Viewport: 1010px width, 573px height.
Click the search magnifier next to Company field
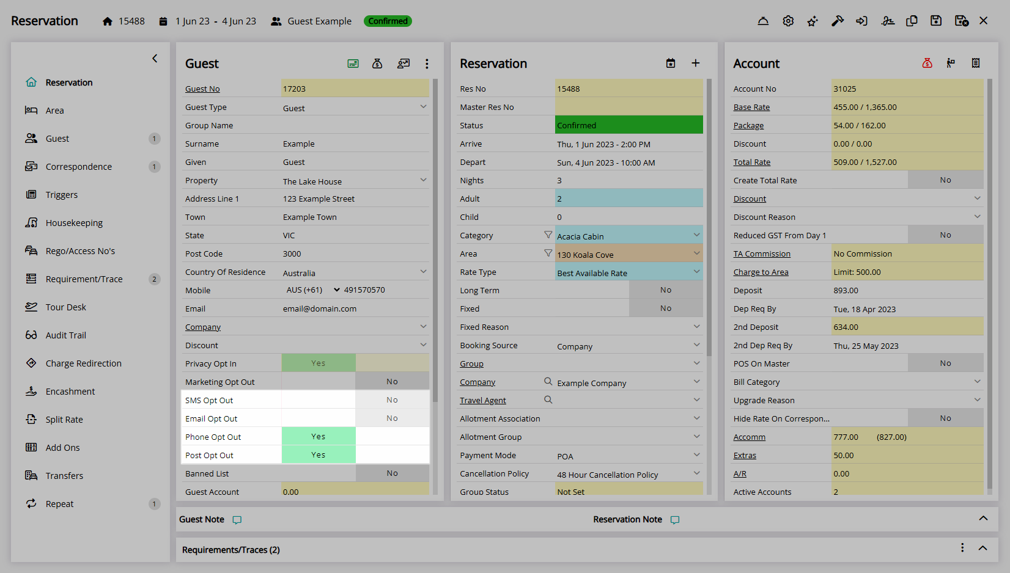click(x=548, y=381)
